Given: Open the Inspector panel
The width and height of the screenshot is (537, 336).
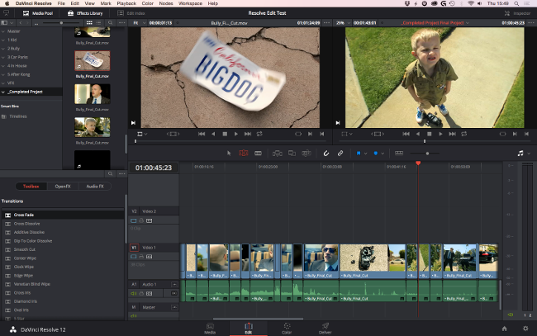Looking at the screenshot, I should click(517, 13).
